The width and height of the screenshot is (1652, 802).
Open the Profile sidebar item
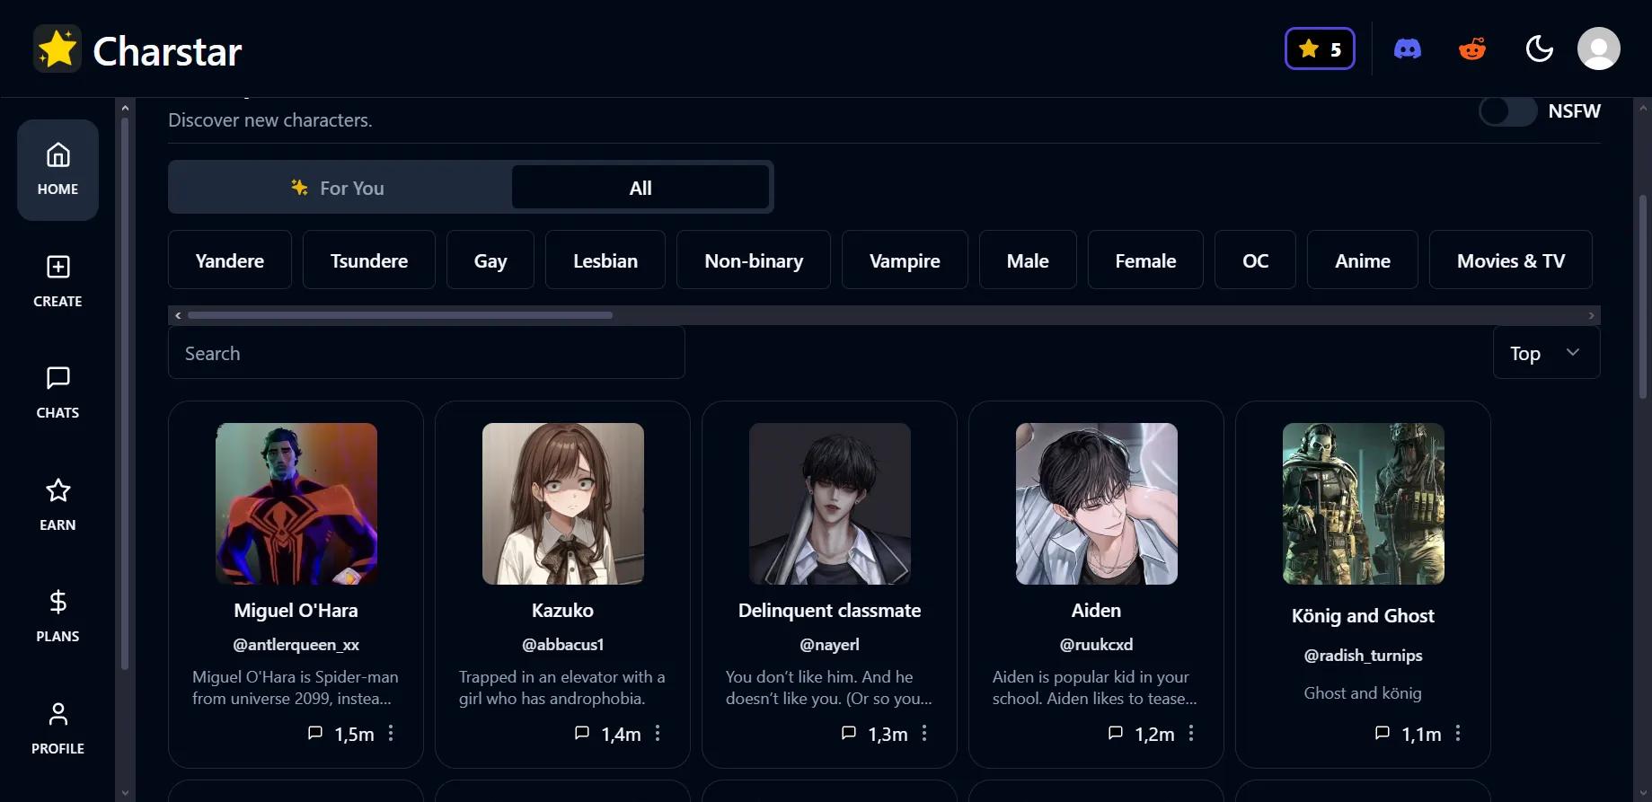click(57, 728)
